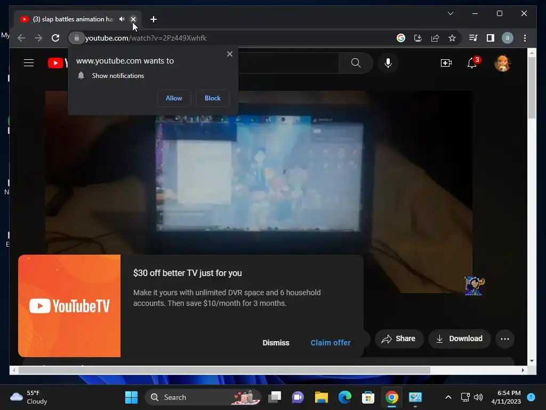Image resolution: width=546 pixels, height=410 pixels.
Task: Open Microsoft Store from the taskbar
Action: 368,397
